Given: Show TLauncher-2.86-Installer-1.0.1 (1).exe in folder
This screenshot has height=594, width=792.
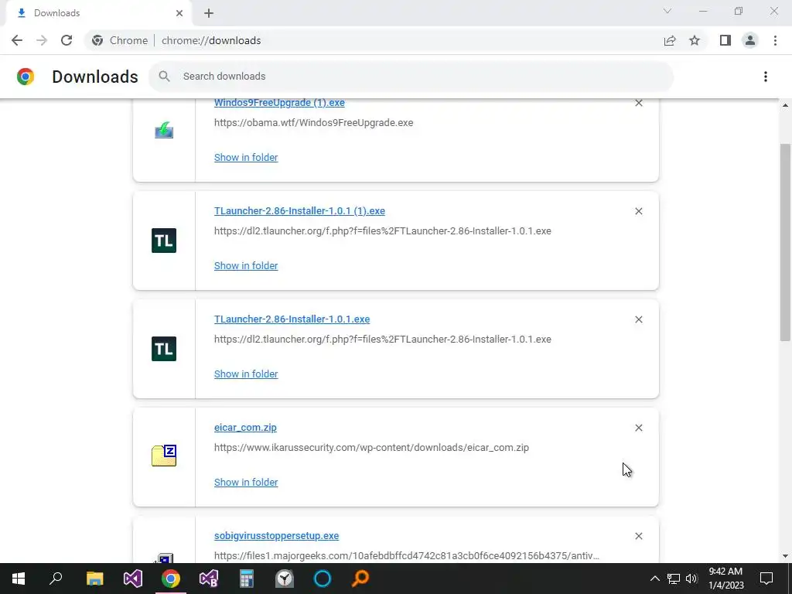Looking at the screenshot, I should click(246, 266).
